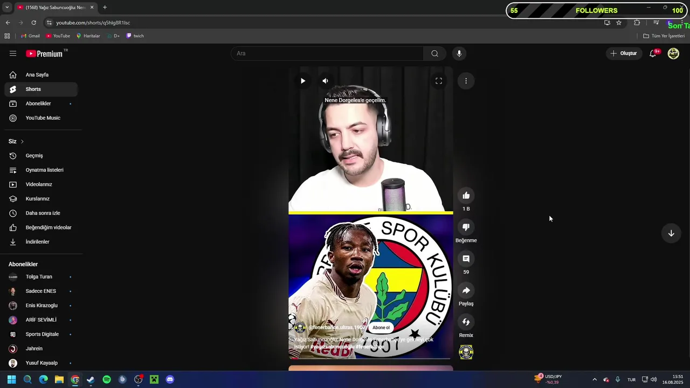Open Jahrein subscription channel

tap(41, 349)
